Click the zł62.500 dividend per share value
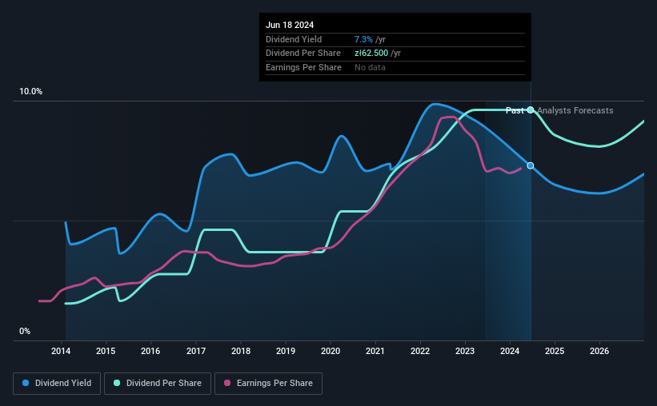657x406 pixels. (371, 54)
